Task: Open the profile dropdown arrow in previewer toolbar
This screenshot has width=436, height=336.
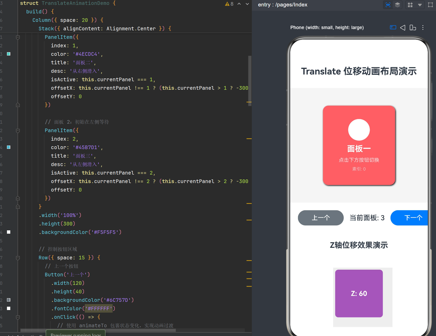Action: tap(420, 5)
